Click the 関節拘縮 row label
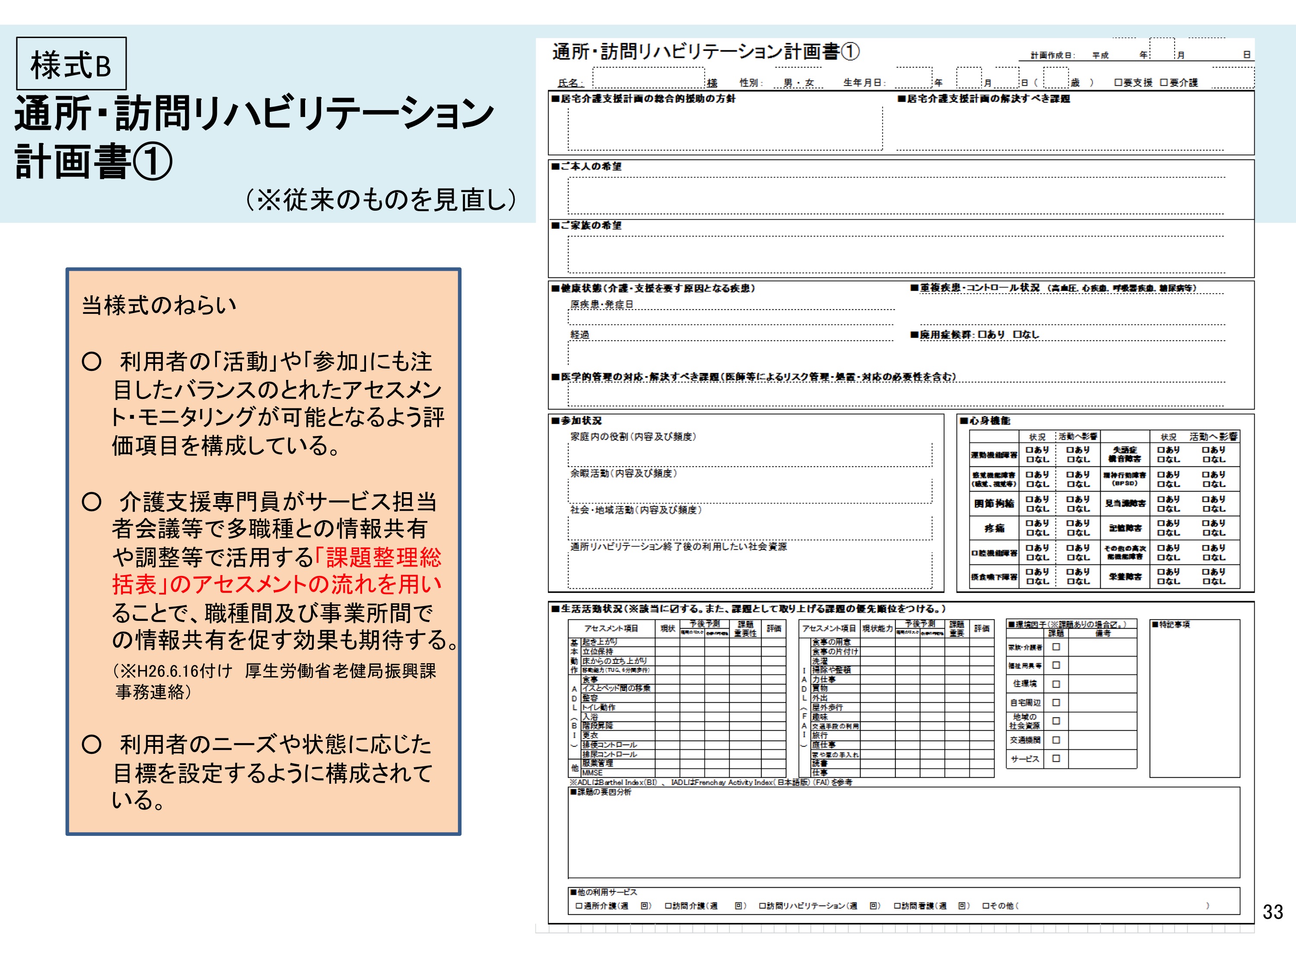The image size is (1296, 971). pyautogui.click(x=994, y=503)
